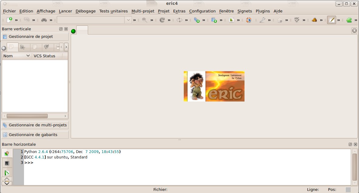Image resolution: width=359 pixels, height=193 pixels.
Task: Expand overflow chevron after the ABC spell icon
Action: [x=304, y=20]
